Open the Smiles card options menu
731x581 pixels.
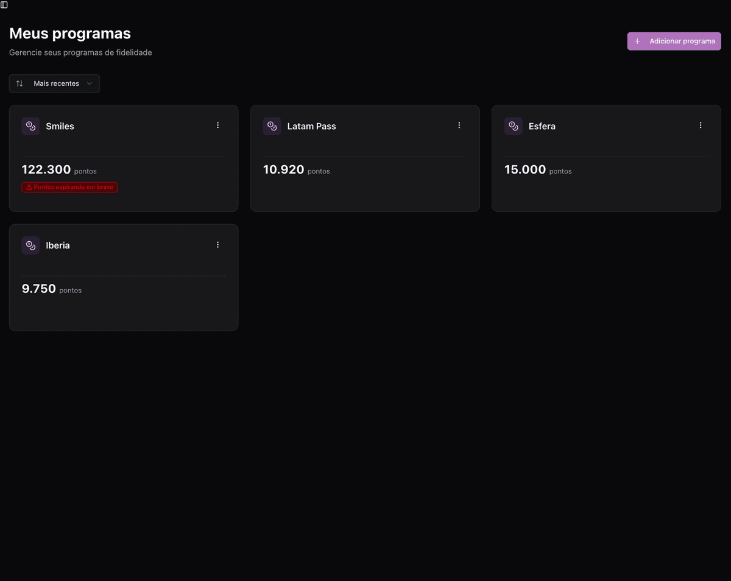coord(217,125)
